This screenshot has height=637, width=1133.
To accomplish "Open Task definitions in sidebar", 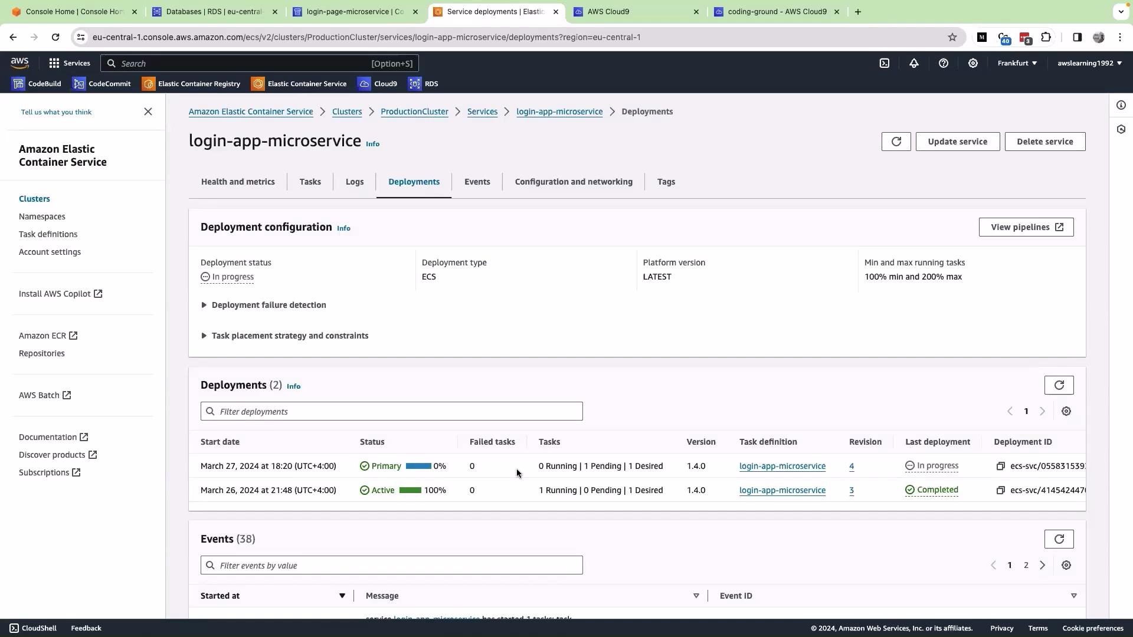I will [48, 235].
